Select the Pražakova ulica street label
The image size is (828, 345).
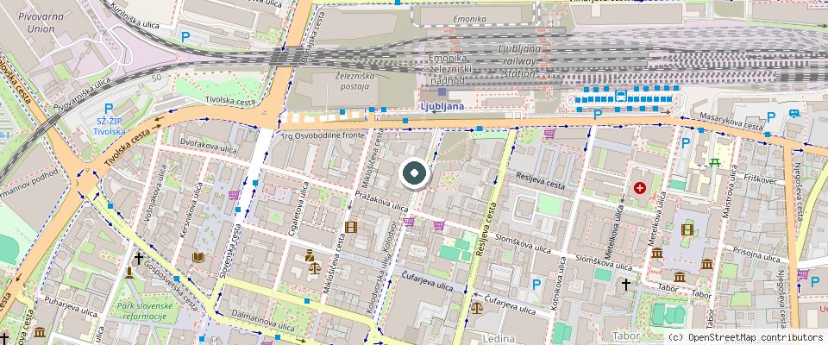(x=382, y=202)
